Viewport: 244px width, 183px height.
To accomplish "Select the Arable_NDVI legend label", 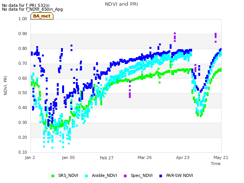I will pyautogui.click(x=104, y=175).
